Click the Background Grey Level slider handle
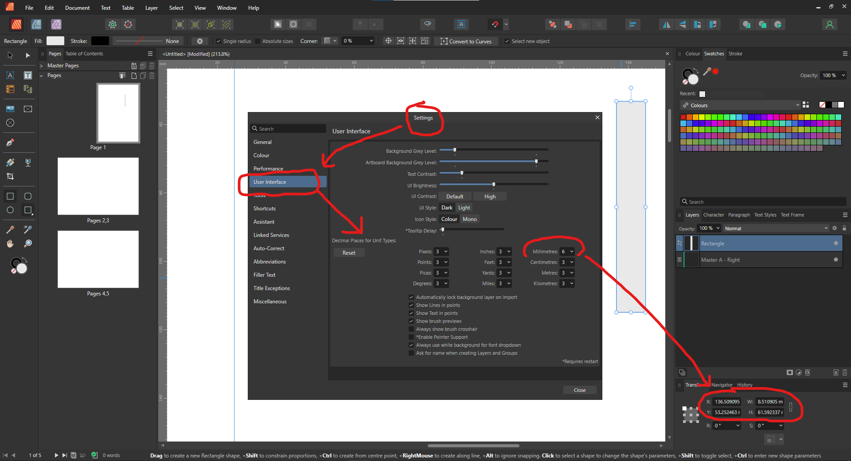The image size is (851, 461). [455, 150]
